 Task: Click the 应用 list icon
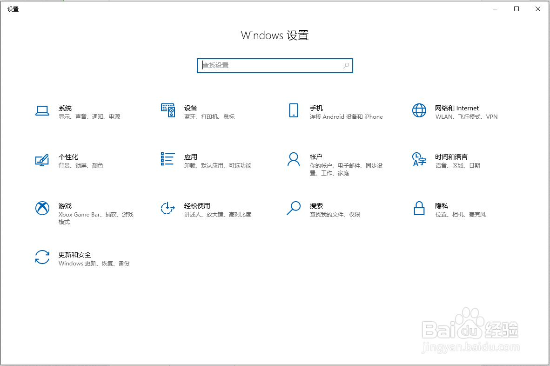tap(168, 160)
